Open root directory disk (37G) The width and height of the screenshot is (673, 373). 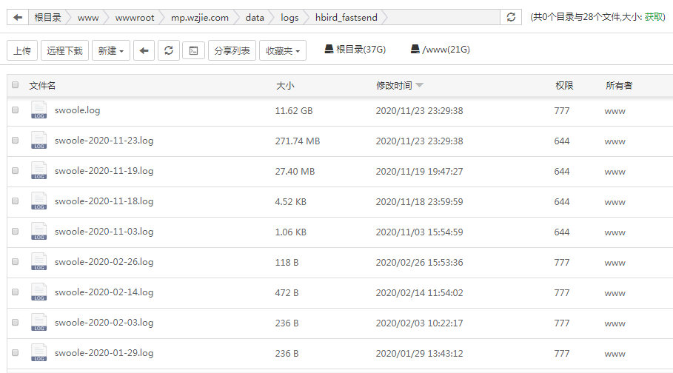[x=355, y=50]
